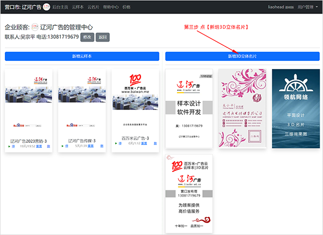Click 删 link on 辽河广告2023营销-3 card
Viewport: 323px width, 235px height.
48,146
